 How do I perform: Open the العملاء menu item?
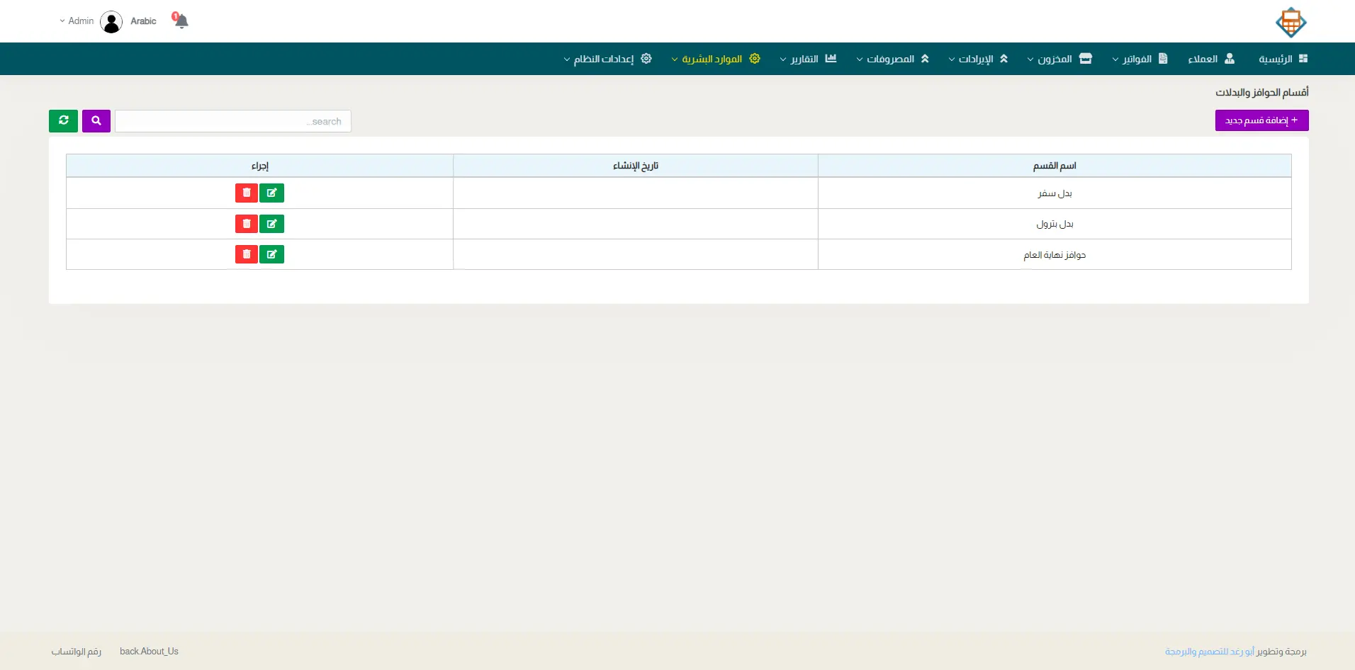1211,59
